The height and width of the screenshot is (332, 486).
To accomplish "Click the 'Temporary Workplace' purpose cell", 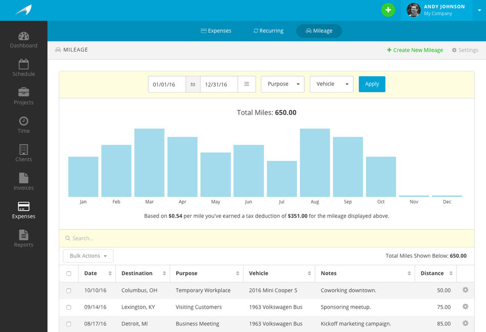I will coord(203,290).
